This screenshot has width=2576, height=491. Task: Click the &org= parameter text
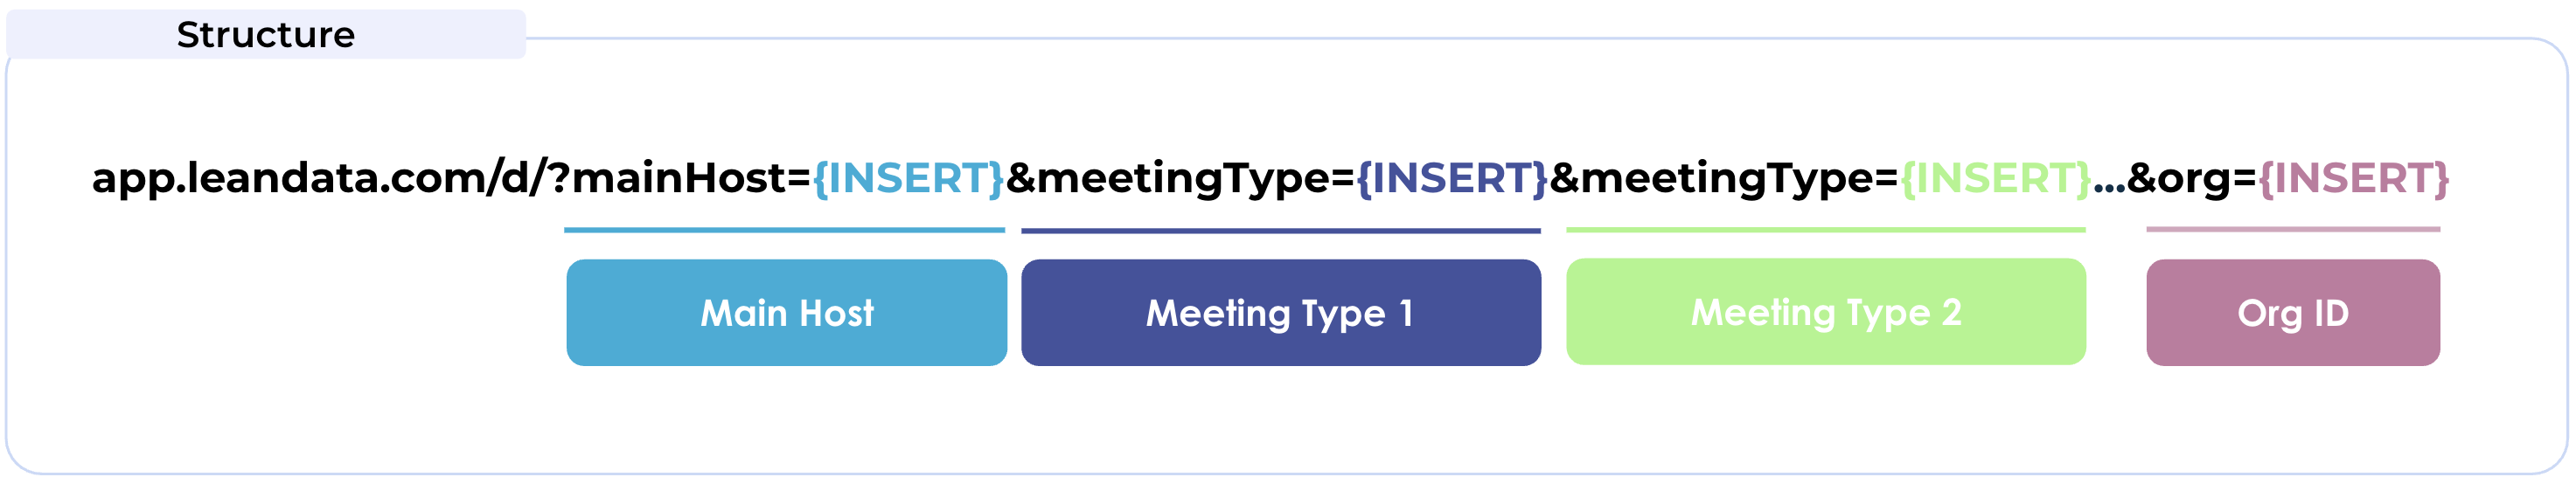click(2192, 178)
